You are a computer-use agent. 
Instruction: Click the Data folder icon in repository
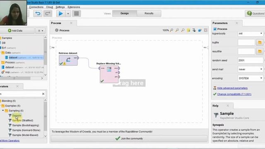(3, 53)
